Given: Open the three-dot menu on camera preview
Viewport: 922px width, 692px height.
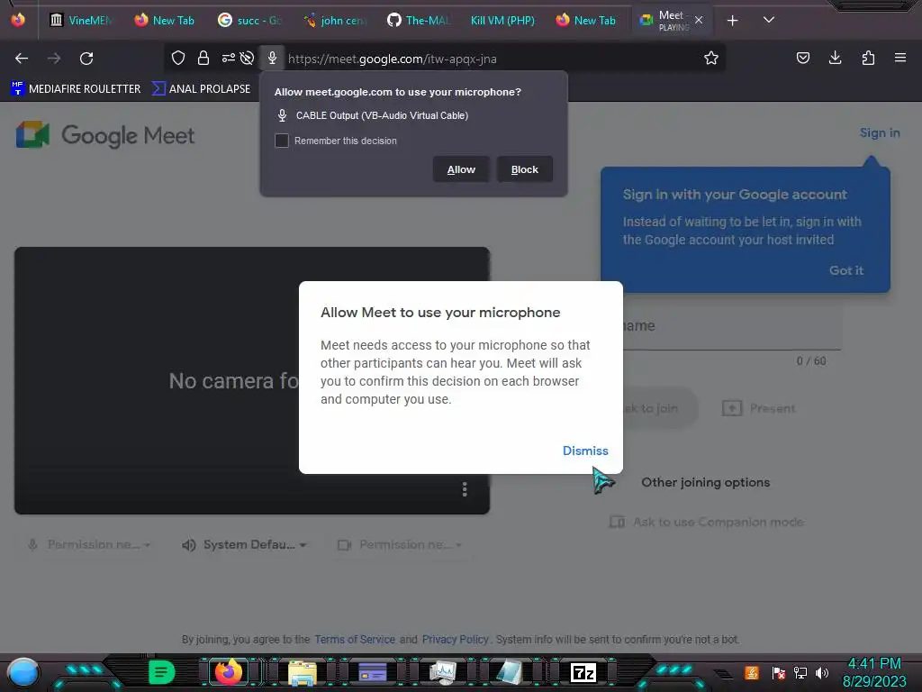Looking at the screenshot, I should coord(465,489).
